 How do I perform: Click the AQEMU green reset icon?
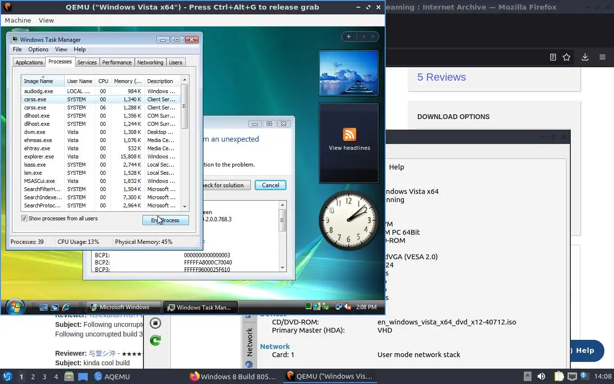(x=155, y=340)
